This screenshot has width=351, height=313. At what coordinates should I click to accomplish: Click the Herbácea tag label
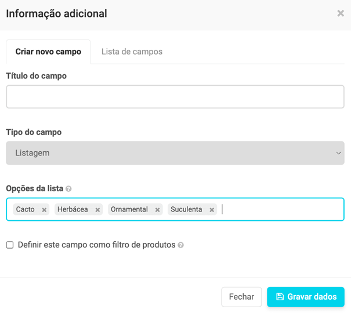click(73, 209)
